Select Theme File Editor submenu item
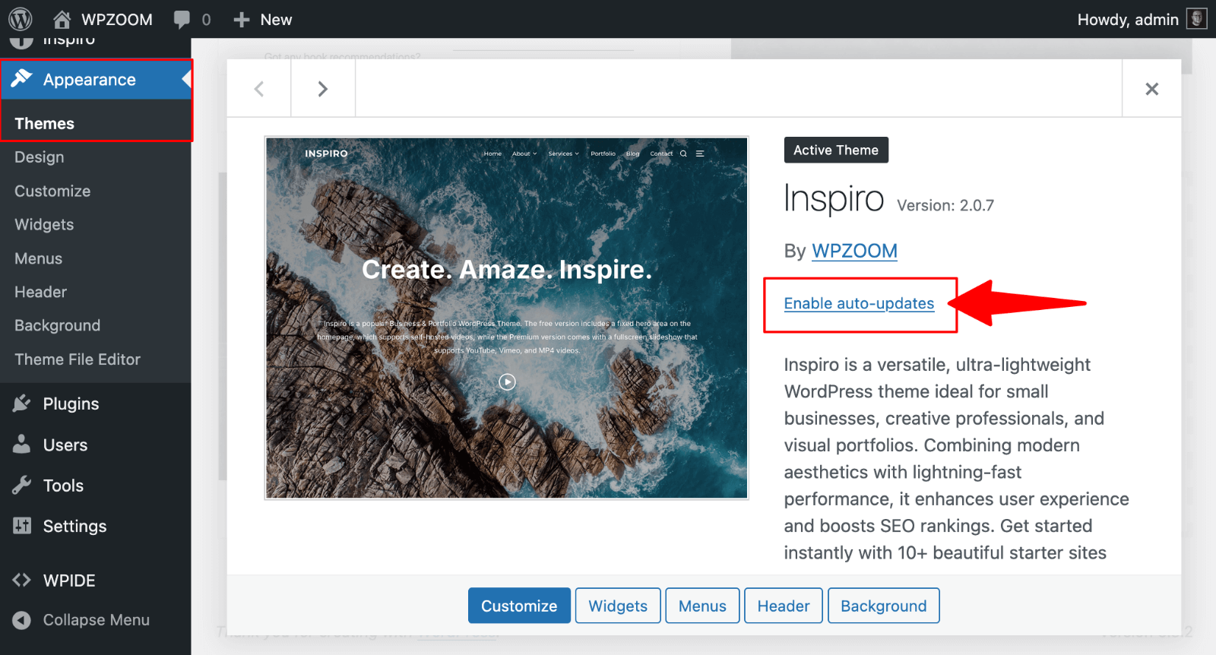The image size is (1216, 655). click(78, 359)
